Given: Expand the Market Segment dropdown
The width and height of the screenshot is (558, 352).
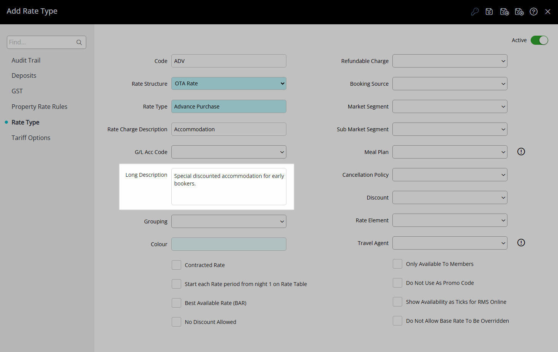Looking at the screenshot, I should [x=450, y=107].
